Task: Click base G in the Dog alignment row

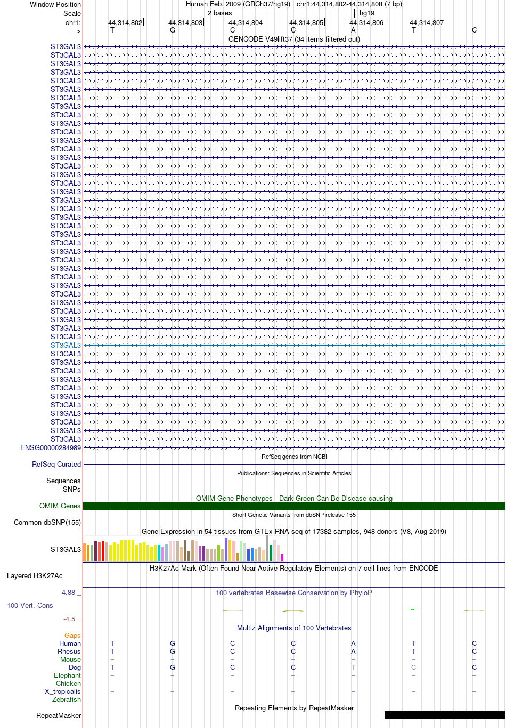Action: 173,667
